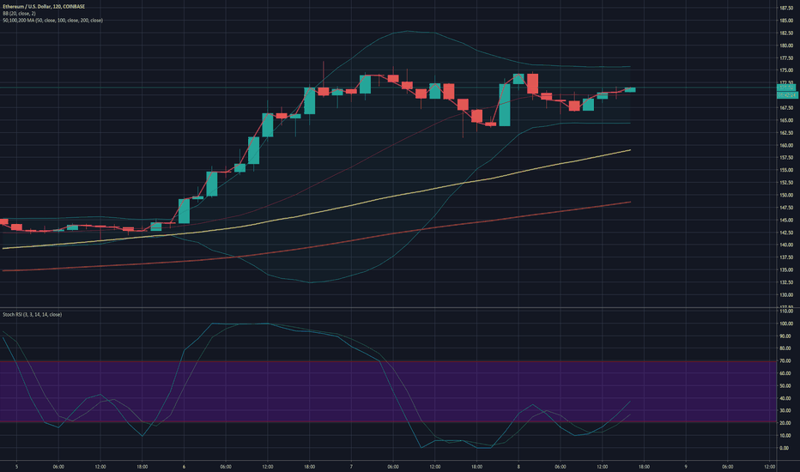
Task: Click the "145.00" price axis label
Action: pyautogui.click(x=786, y=220)
